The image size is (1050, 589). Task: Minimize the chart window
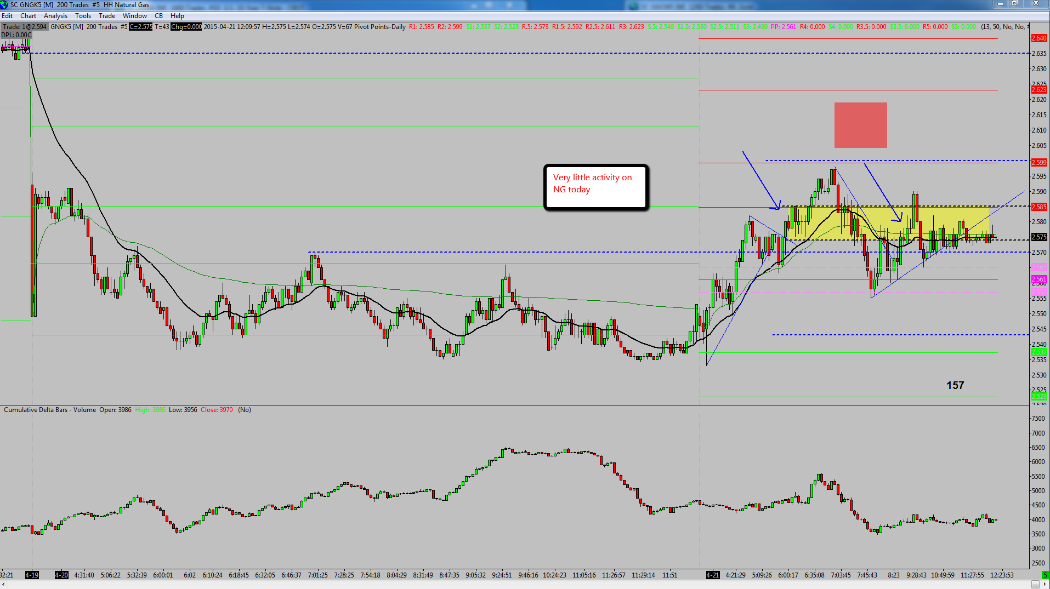pyautogui.click(x=1001, y=4)
